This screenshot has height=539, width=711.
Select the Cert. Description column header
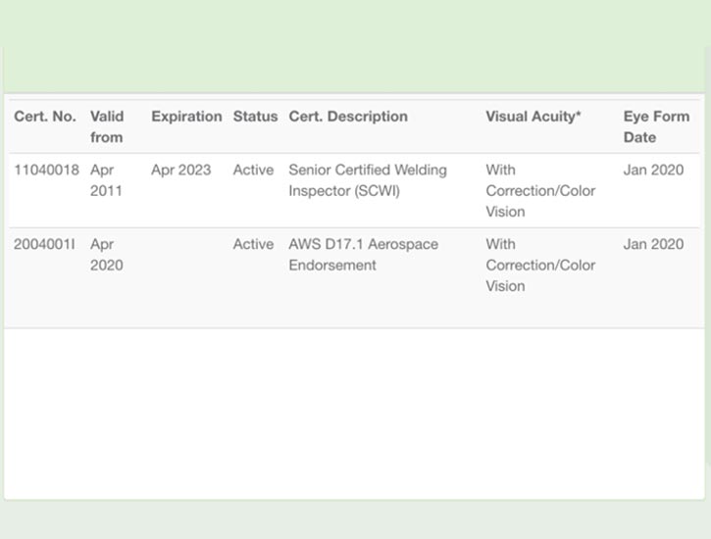point(347,117)
